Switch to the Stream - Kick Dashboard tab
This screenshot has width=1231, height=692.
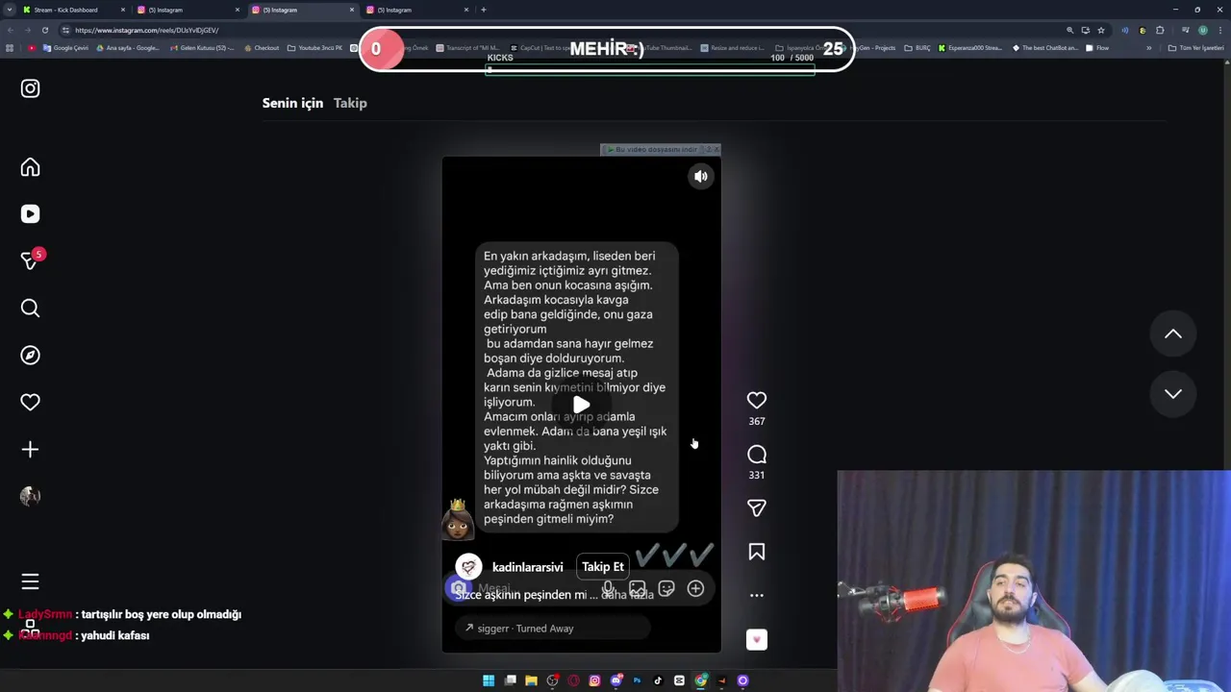[x=73, y=10]
